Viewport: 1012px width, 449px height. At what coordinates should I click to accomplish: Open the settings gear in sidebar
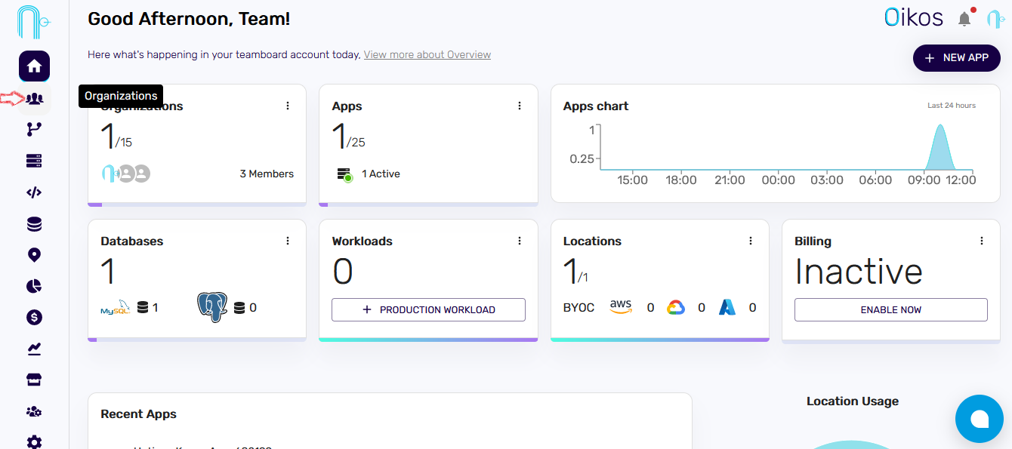click(x=34, y=442)
